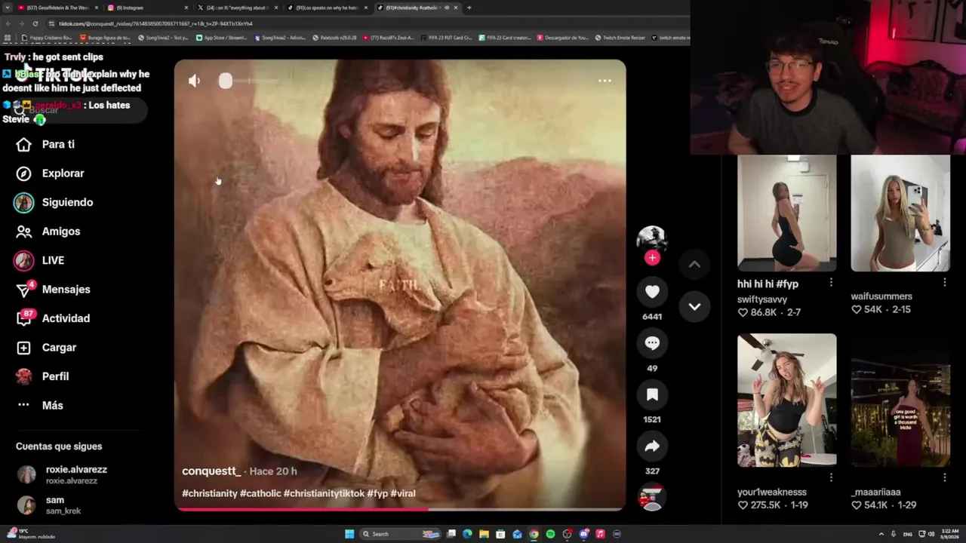Like the video with the heart icon
This screenshot has width=966, height=543.
point(652,292)
